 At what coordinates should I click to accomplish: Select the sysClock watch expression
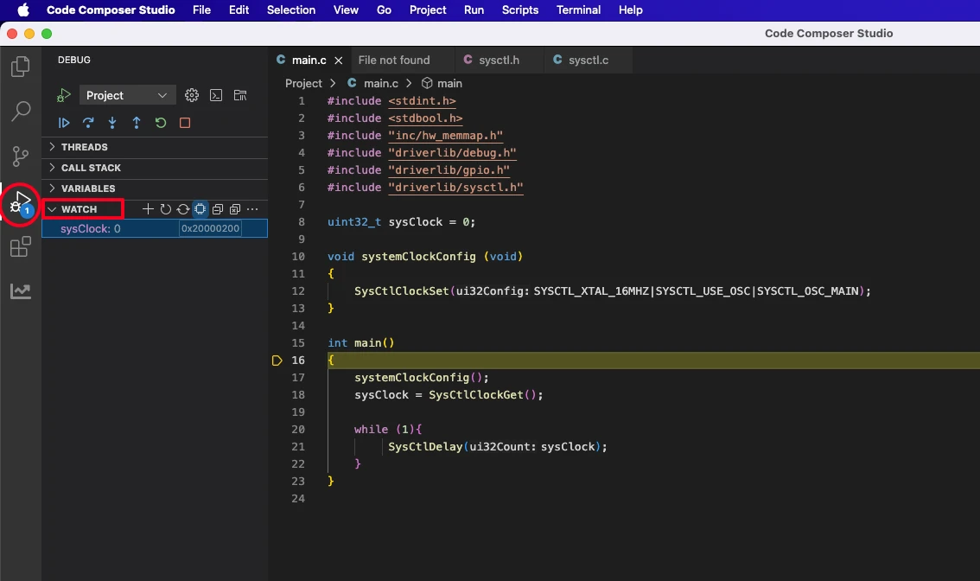[x=91, y=229]
